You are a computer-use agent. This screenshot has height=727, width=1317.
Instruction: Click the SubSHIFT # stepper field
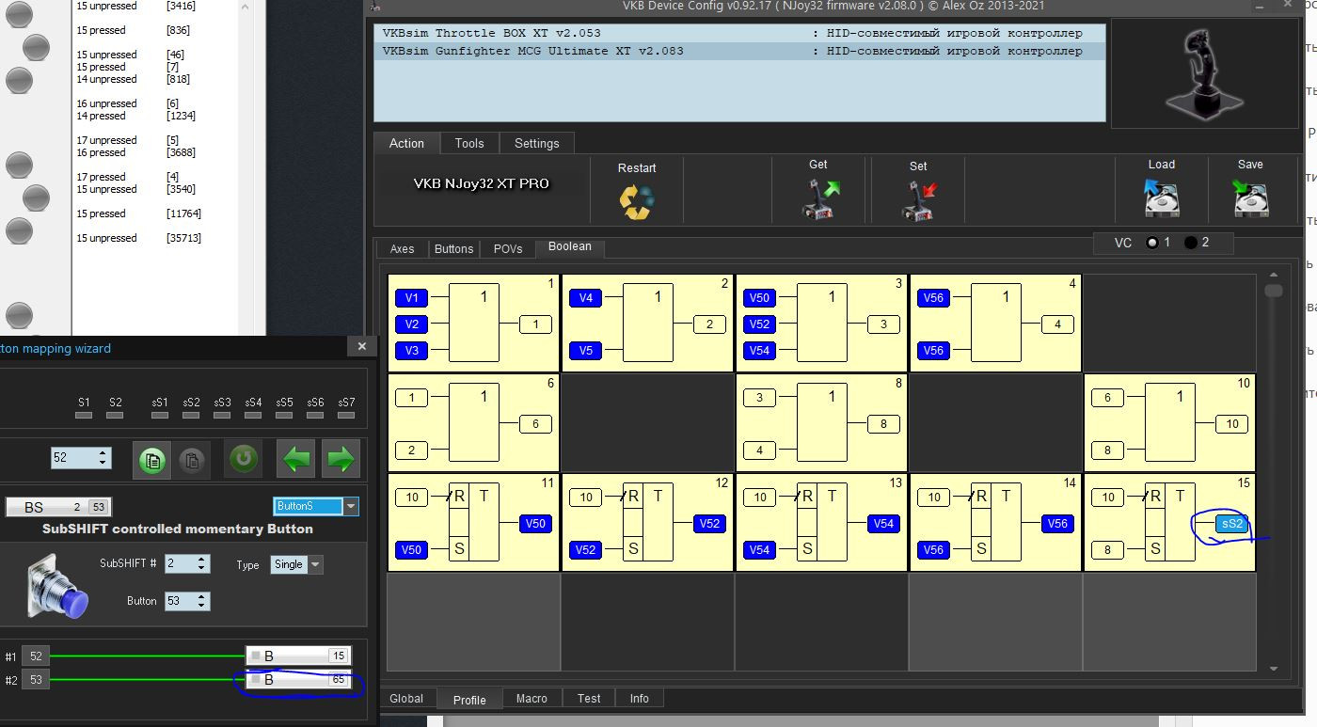(186, 563)
